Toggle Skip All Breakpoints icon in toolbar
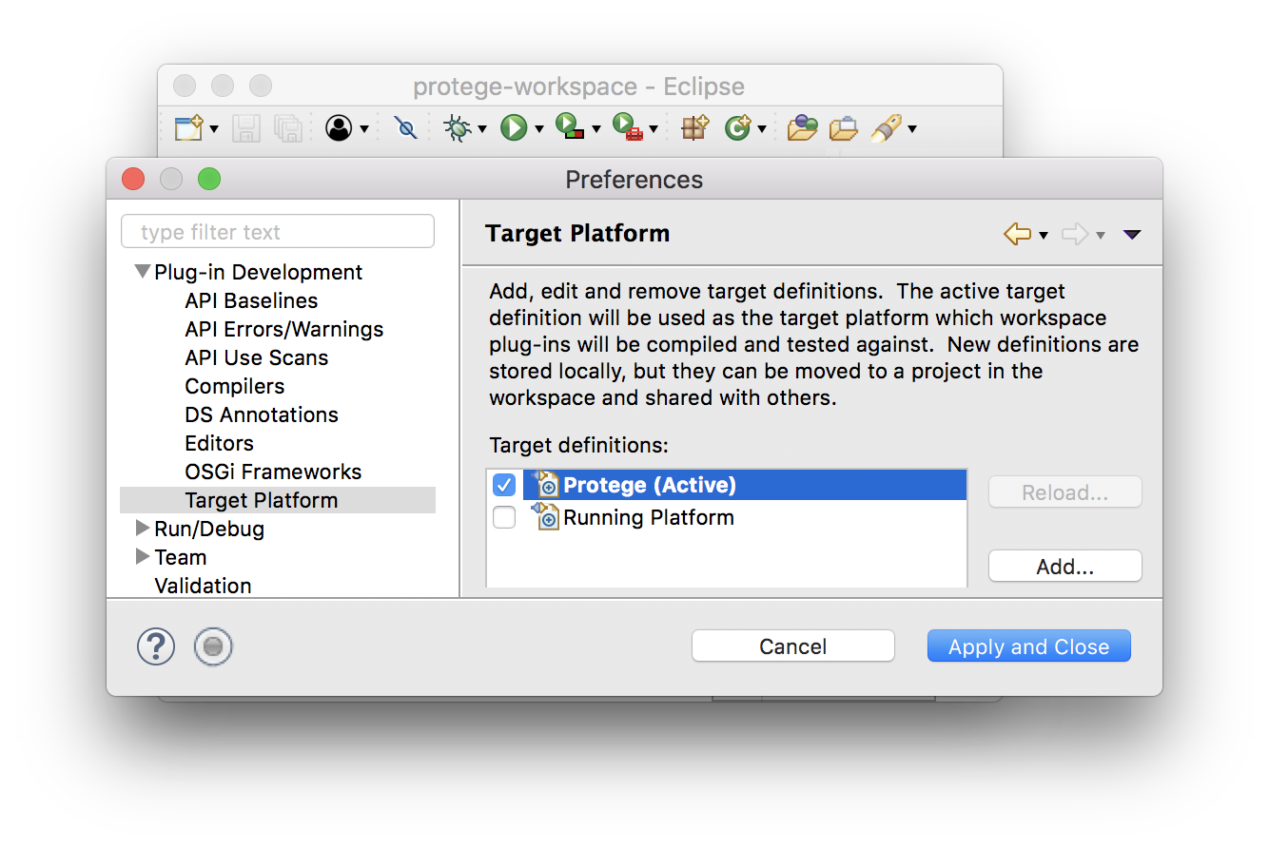 405,127
